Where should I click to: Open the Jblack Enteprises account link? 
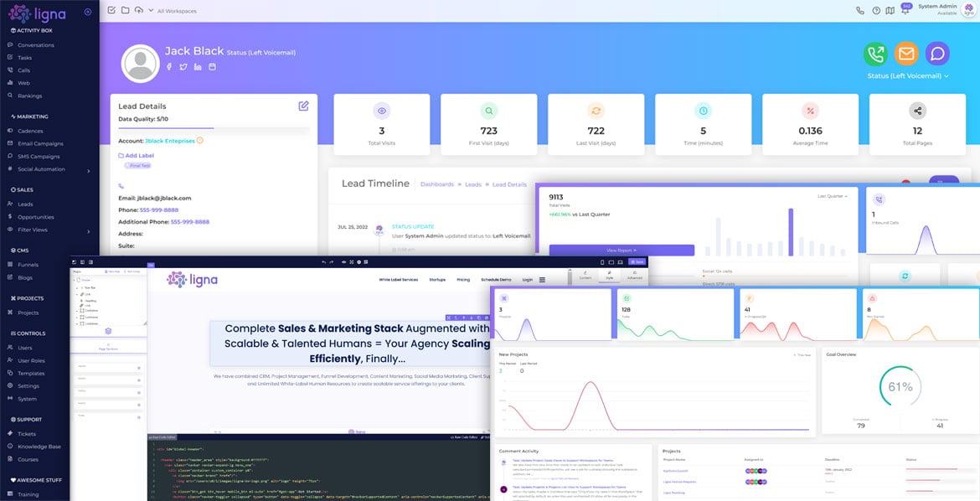(x=170, y=141)
